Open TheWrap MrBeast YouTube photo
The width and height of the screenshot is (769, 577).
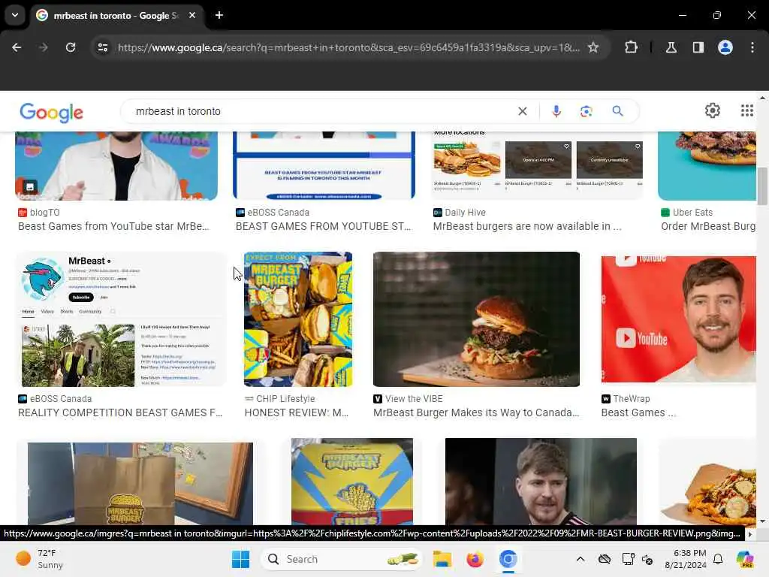pos(679,319)
